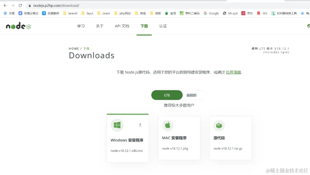
Task: Click the browser forward arrow
Action: (13, 6)
